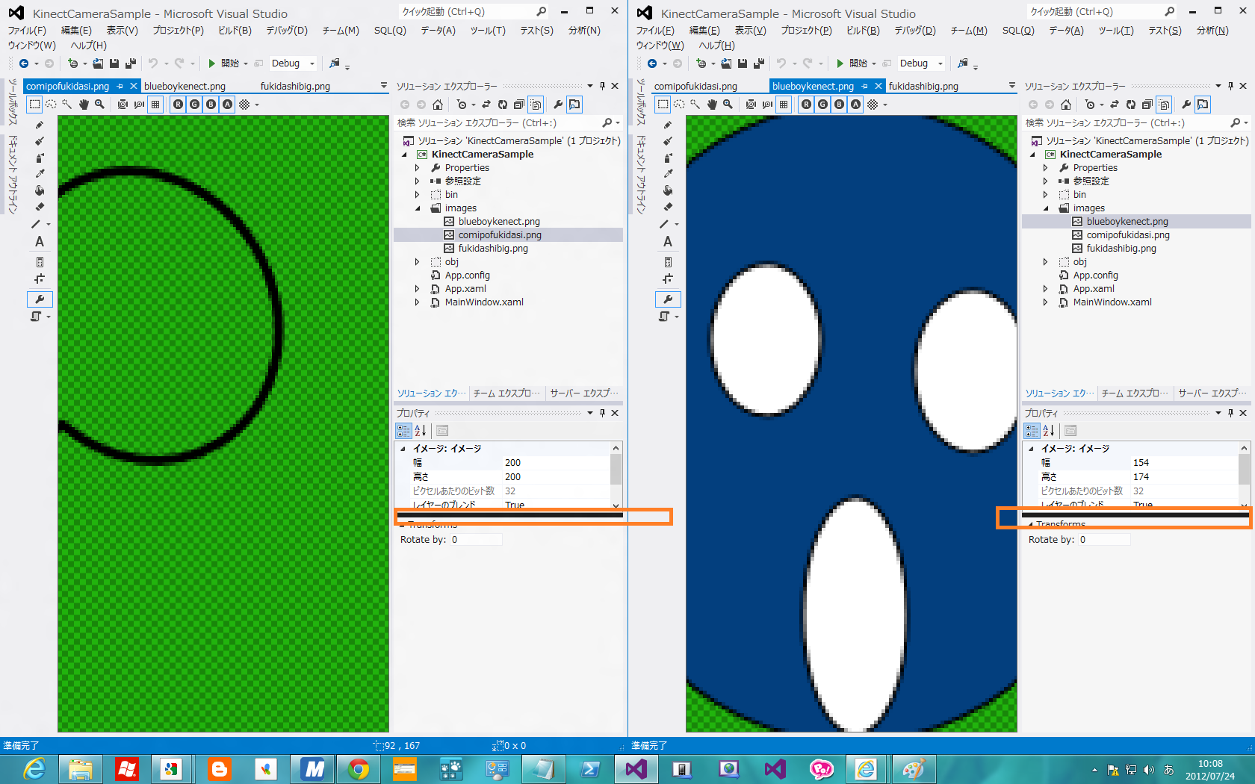The width and height of the screenshot is (1255, 784).
Task: Switch to fukidashibig.png tab in left window
Action: pyautogui.click(x=295, y=87)
